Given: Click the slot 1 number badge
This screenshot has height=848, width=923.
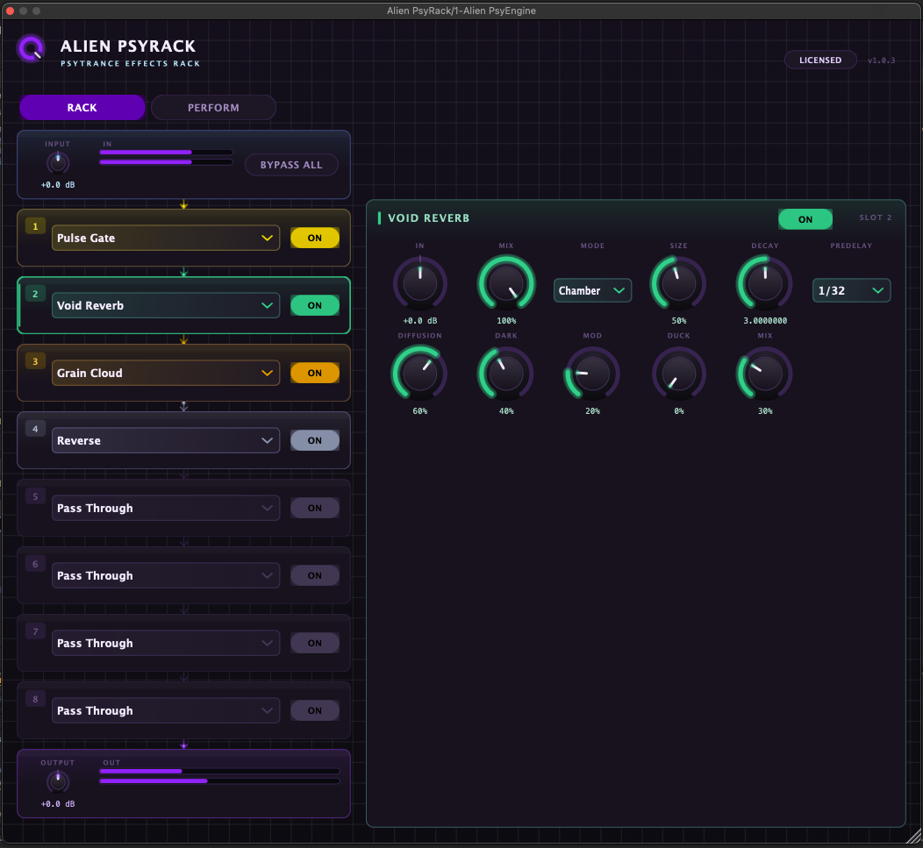Looking at the screenshot, I should pyautogui.click(x=35, y=226).
